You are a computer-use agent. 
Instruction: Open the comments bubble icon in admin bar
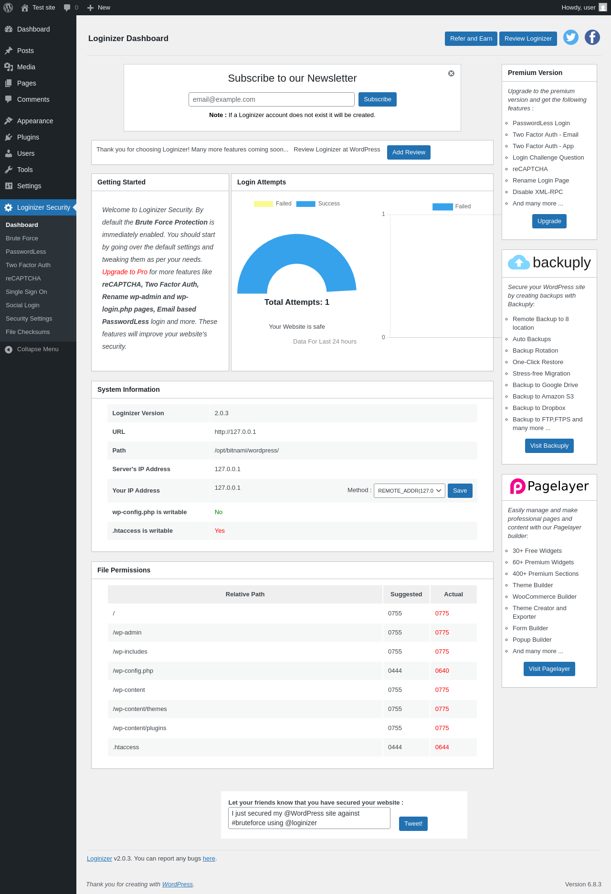tap(67, 8)
